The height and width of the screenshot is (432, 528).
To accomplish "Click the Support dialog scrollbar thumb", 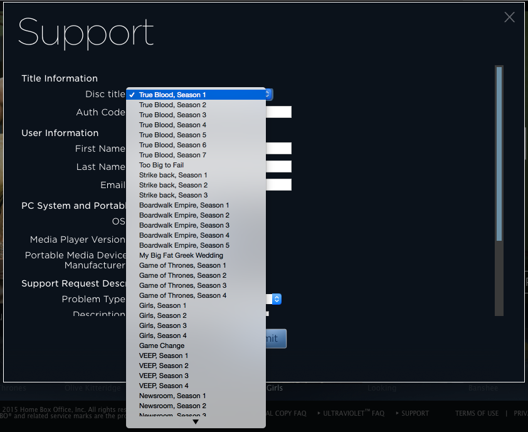I will (499, 154).
